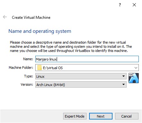The width and height of the screenshot is (142, 123).
Task: Open the Type dropdown showing Linux
Action: tap(81, 76)
